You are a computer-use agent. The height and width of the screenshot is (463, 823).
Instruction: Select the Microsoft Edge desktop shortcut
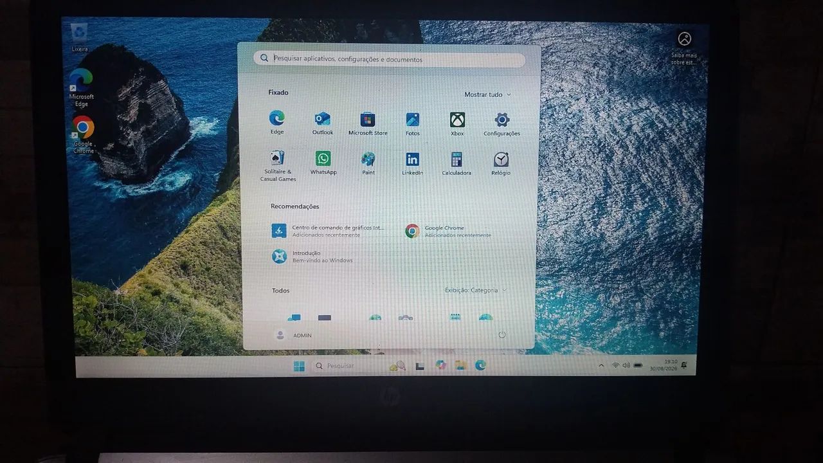(x=82, y=87)
